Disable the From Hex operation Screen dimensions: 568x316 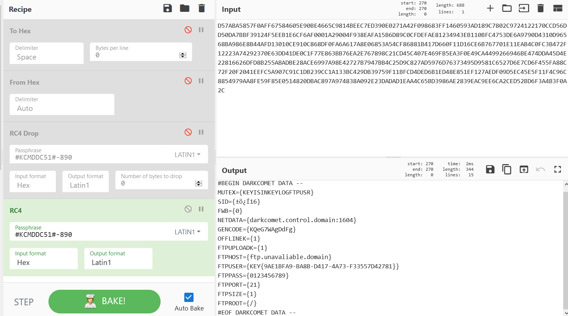(188, 81)
